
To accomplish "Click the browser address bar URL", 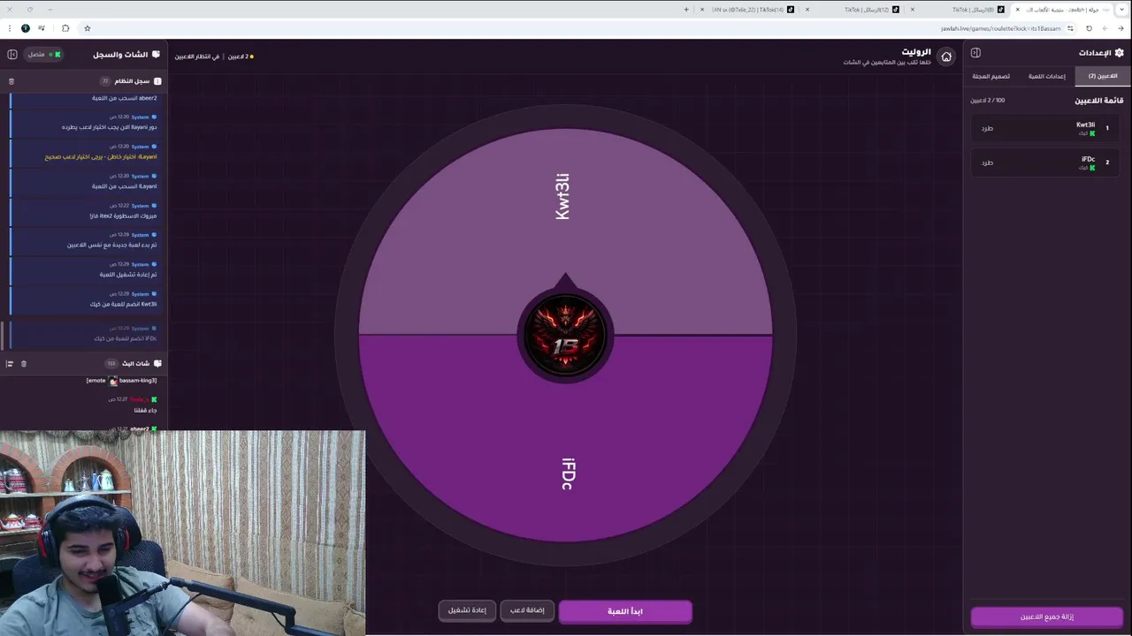I will point(999,28).
